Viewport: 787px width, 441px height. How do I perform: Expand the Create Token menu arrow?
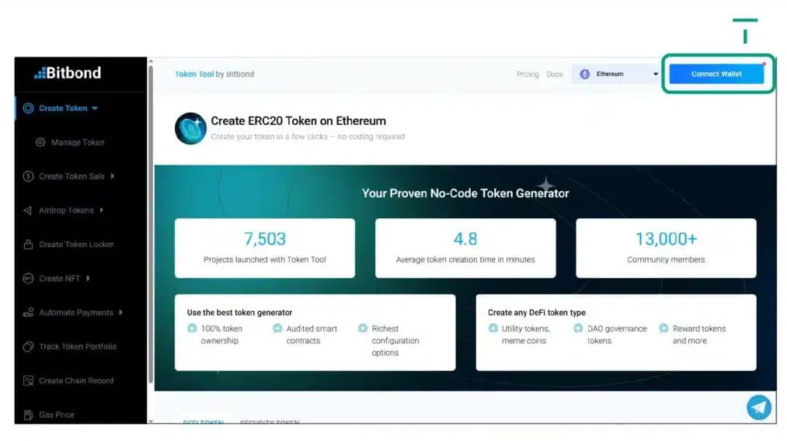coord(95,109)
